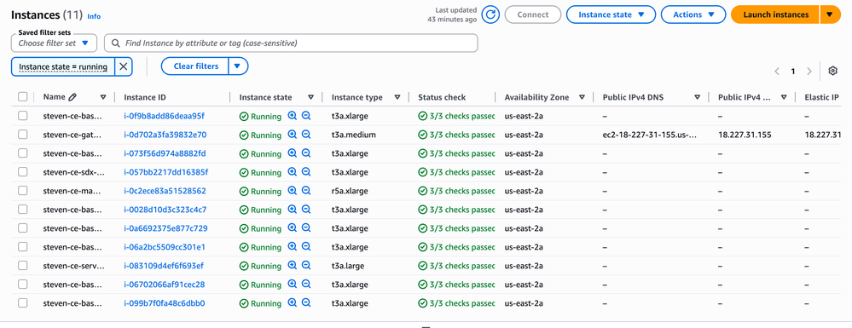
Task: Click the r5a.xlarge instance type cell
Action: (x=350, y=191)
